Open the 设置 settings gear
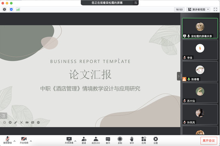This screenshot has width=220, height=146. click(x=155, y=139)
